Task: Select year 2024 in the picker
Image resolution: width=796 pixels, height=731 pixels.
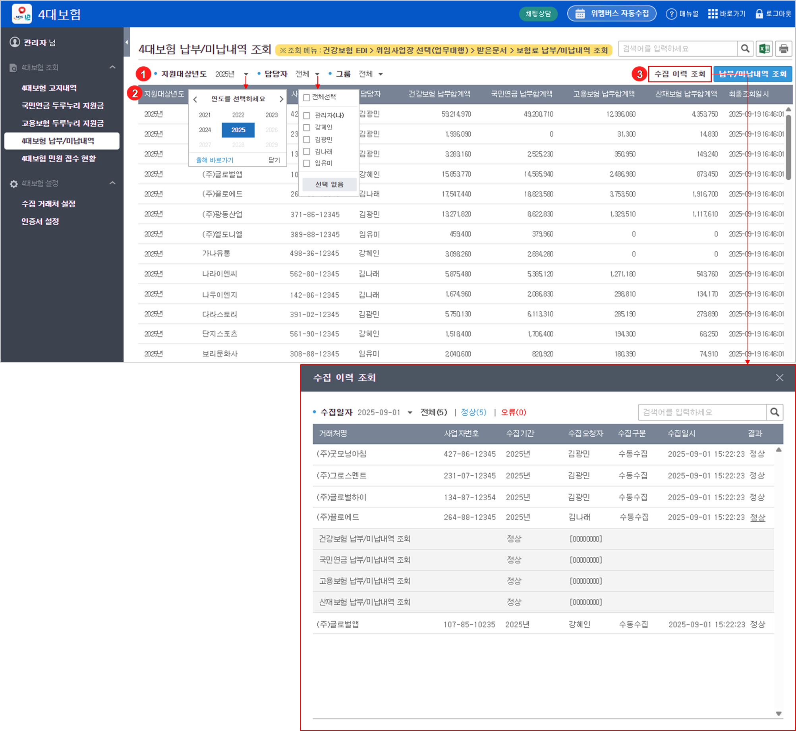Action: (205, 130)
